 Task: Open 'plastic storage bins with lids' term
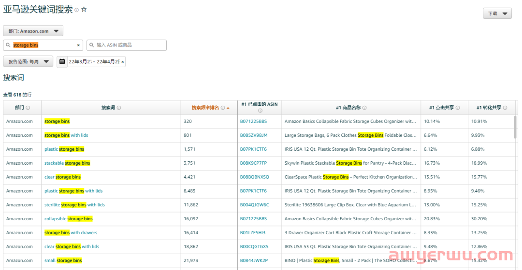coord(73,191)
